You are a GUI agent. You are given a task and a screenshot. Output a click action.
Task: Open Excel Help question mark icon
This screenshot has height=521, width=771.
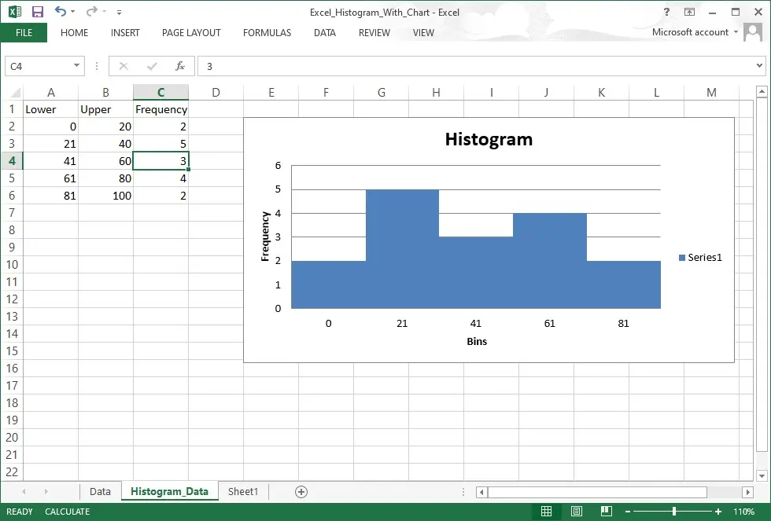point(667,12)
